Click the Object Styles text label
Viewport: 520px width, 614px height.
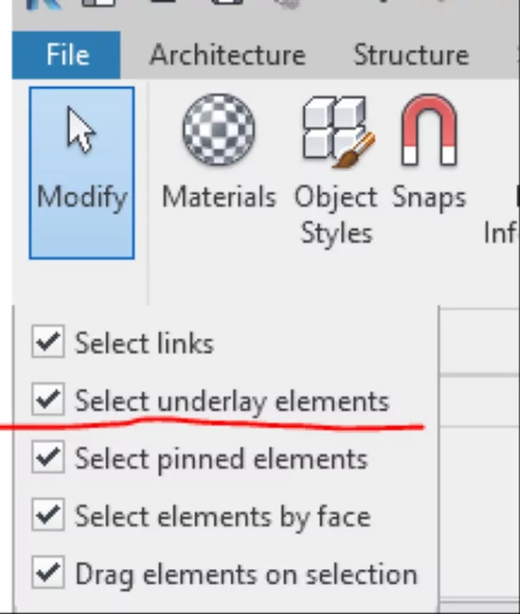click(335, 215)
